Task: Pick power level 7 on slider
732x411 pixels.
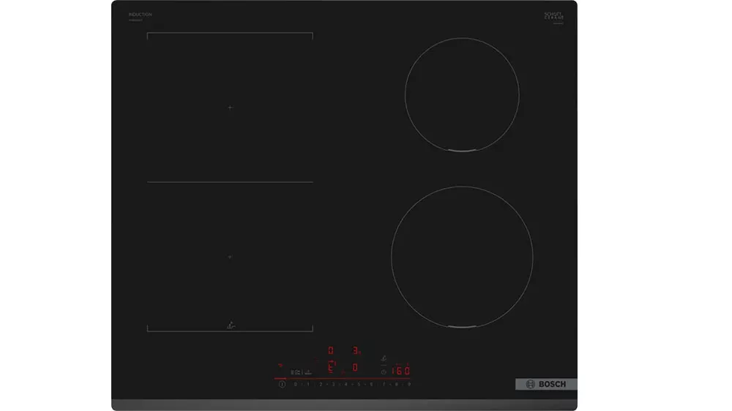Action: tap(384, 385)
